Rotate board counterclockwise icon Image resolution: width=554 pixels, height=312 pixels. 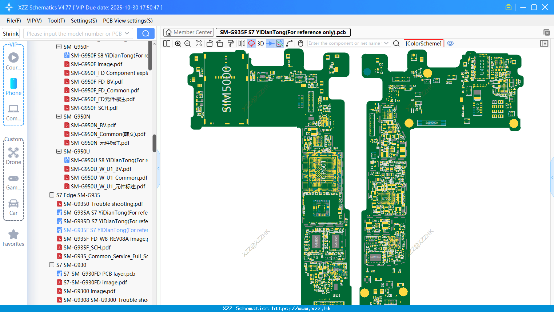[210, 43]
